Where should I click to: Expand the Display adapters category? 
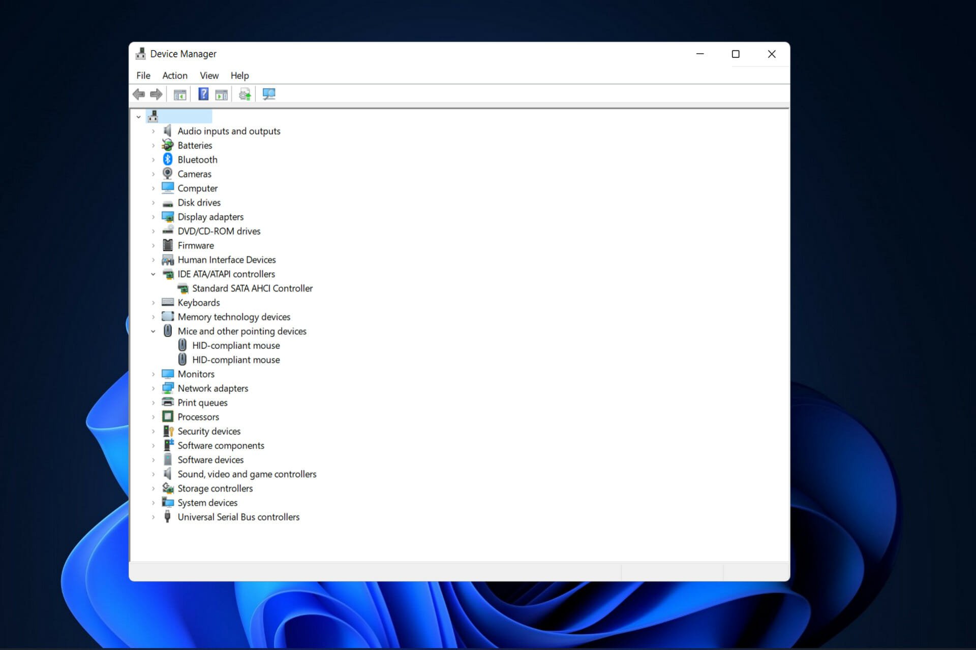coord(153,217)
